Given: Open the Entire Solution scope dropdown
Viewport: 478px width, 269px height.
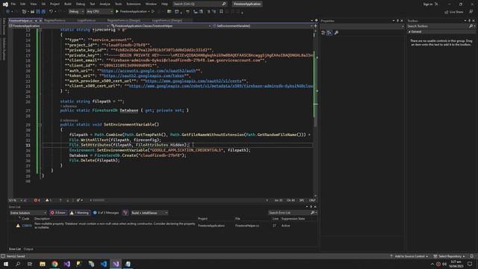Looking at the screenshot, I should 28,212.
